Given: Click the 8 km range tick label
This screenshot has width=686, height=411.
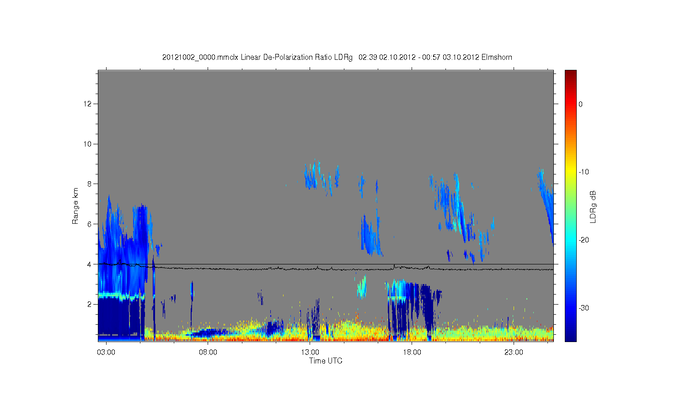Looking at the screenshot, I should (x=90, y=184).
